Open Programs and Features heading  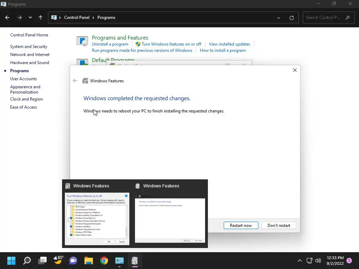[x=120, y=38]
